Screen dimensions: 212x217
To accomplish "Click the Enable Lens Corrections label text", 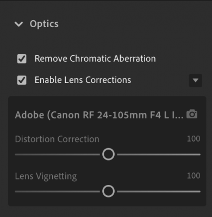I will 83,80.
